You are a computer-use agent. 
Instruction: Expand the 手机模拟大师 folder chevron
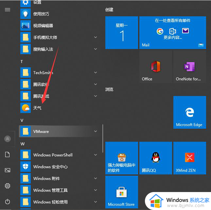pos(96,37)
